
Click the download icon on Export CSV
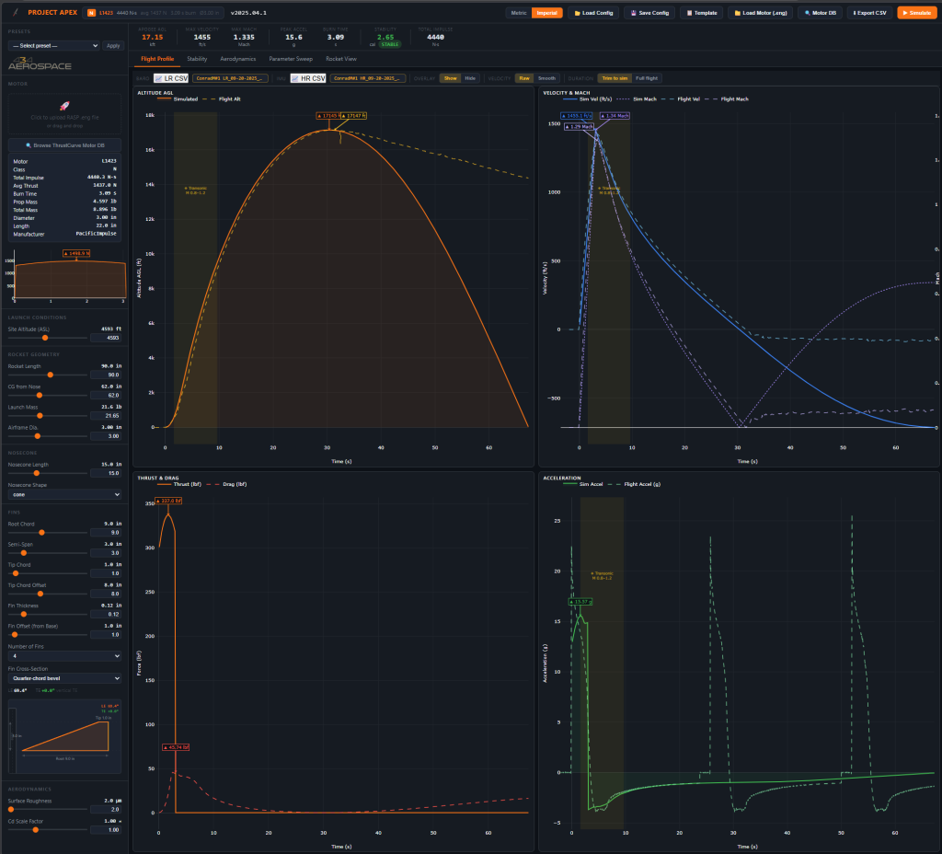[855, 13]
